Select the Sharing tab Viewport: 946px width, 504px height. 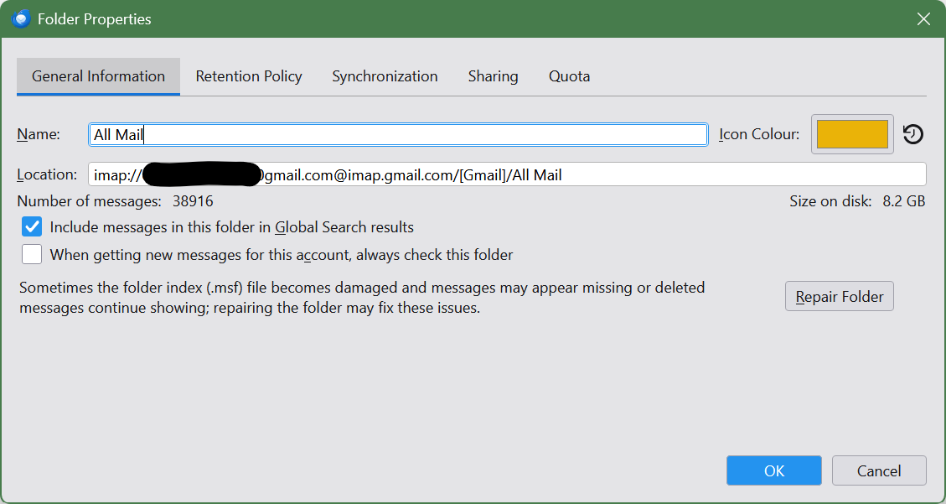493,76
